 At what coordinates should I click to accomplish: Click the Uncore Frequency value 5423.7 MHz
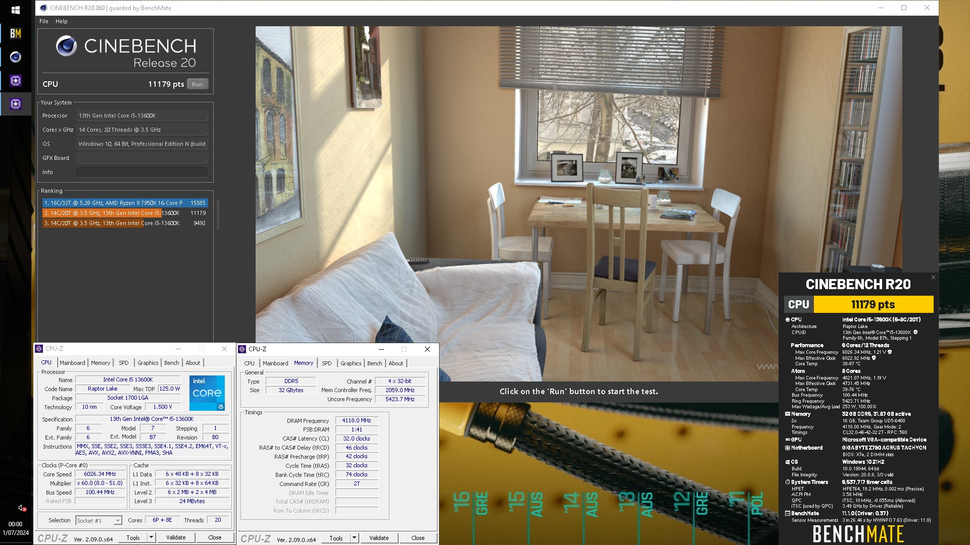(x=400, y=399)
